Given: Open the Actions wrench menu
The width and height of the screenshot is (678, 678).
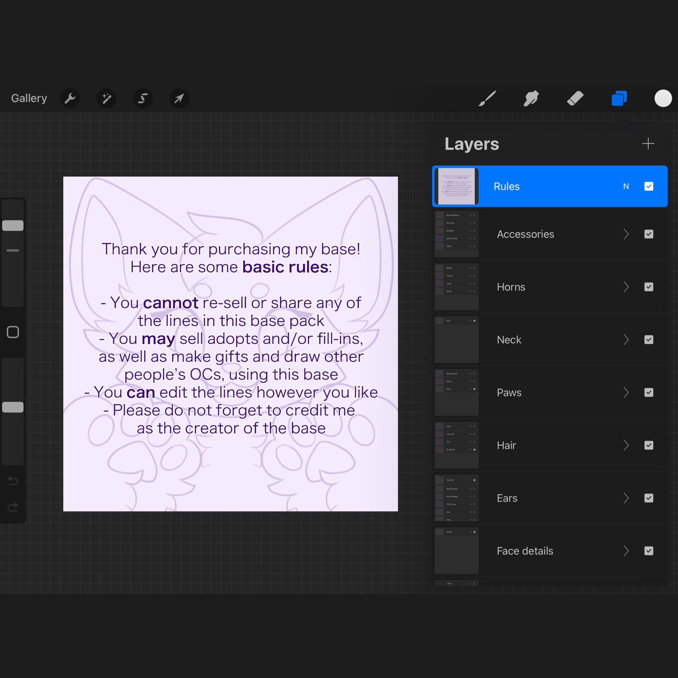Looking at the screenshot, I should (70, 98).
